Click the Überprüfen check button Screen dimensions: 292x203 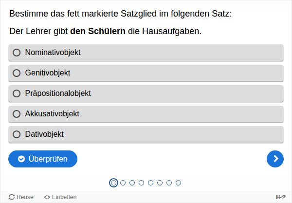pos(43,159)
